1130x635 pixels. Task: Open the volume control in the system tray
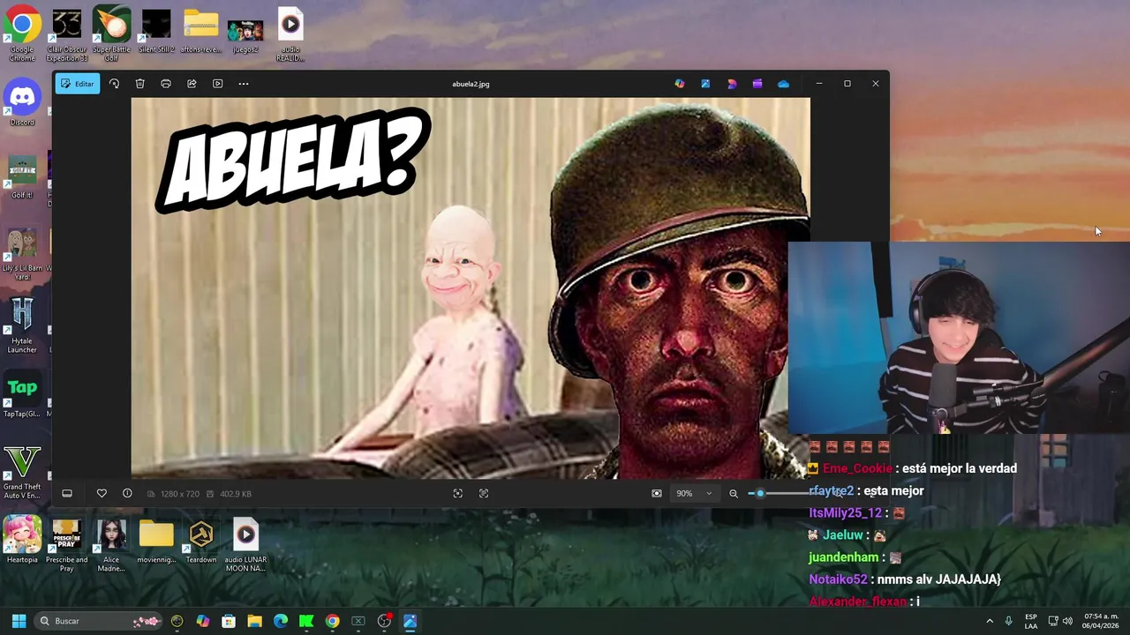point(1067,621)
